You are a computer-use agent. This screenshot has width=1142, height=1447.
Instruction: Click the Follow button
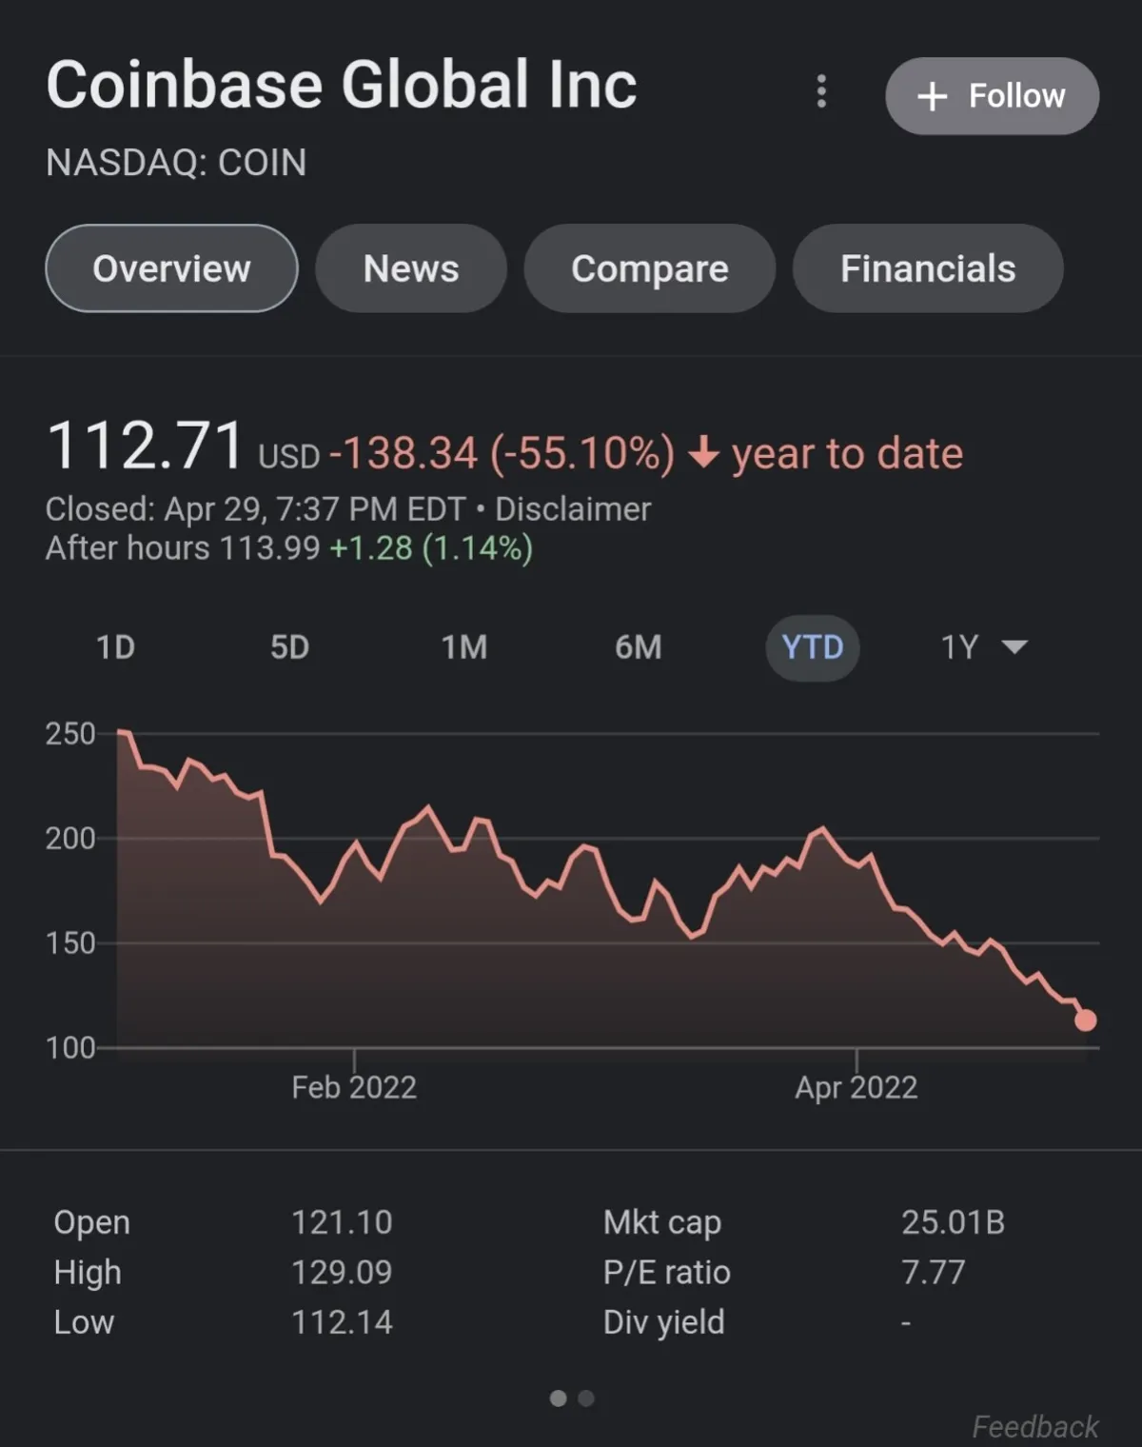(x=992, y=96)
